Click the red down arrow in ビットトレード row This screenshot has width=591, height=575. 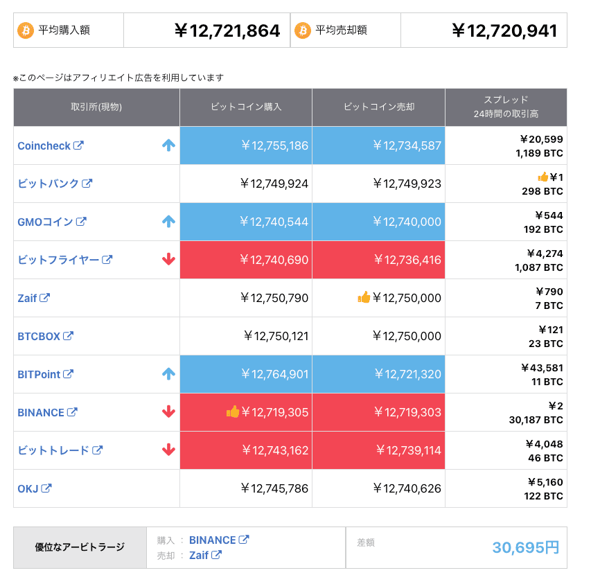pyautogui.click(x=168, y=450)
